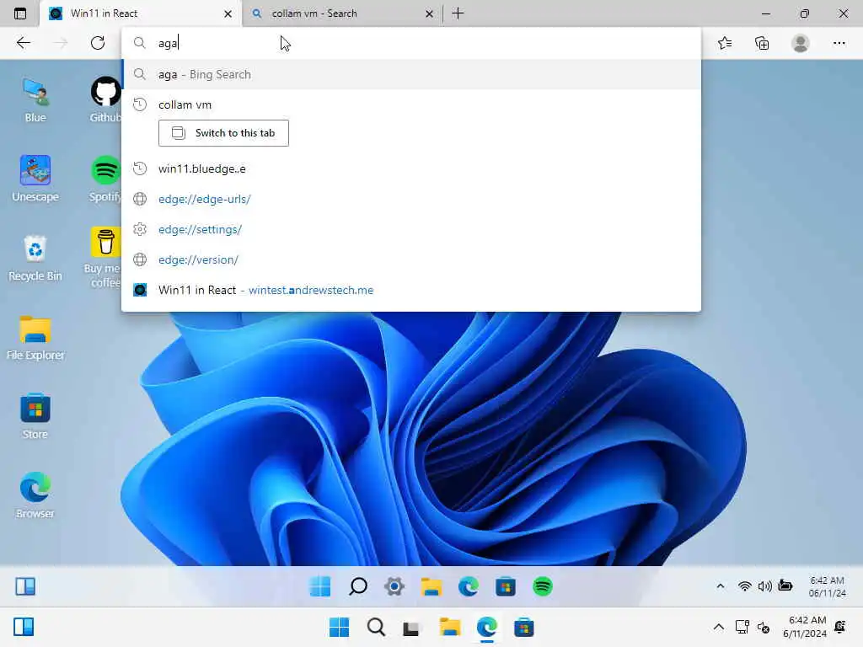This screenshot has width=863, height=647.
Task: Open the Recycle Bin on the desktop
Action: coord(35,259)
